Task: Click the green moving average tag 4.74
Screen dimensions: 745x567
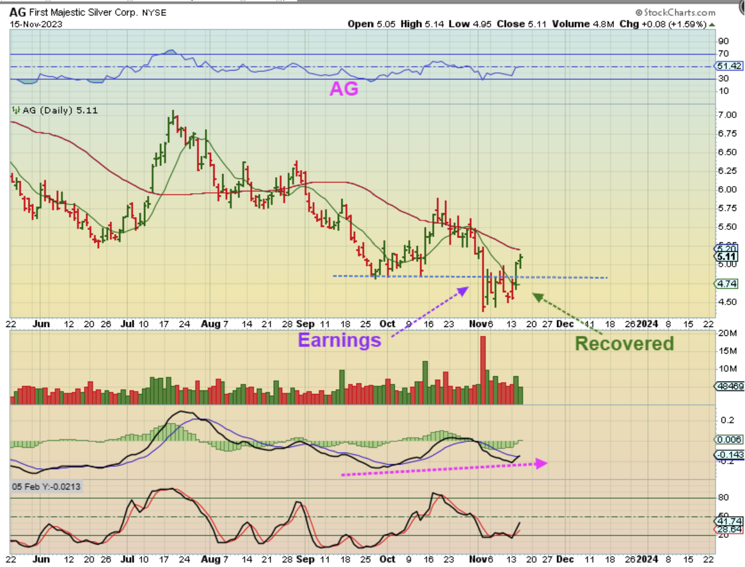Action: click(x=727, y=284)
